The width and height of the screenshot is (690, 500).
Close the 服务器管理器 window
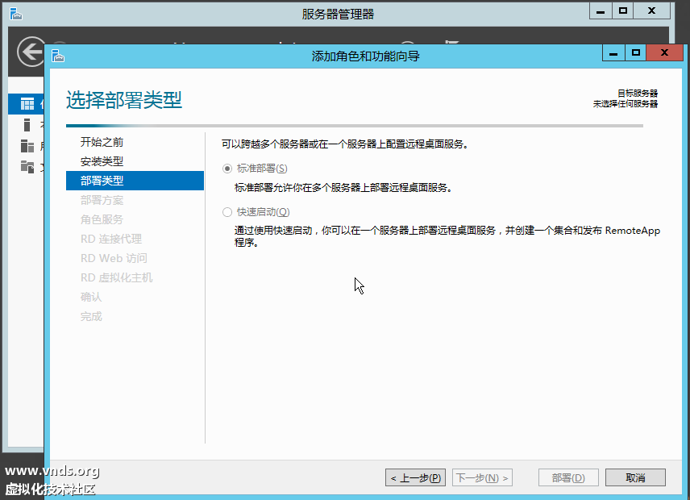tap(652, 11)
